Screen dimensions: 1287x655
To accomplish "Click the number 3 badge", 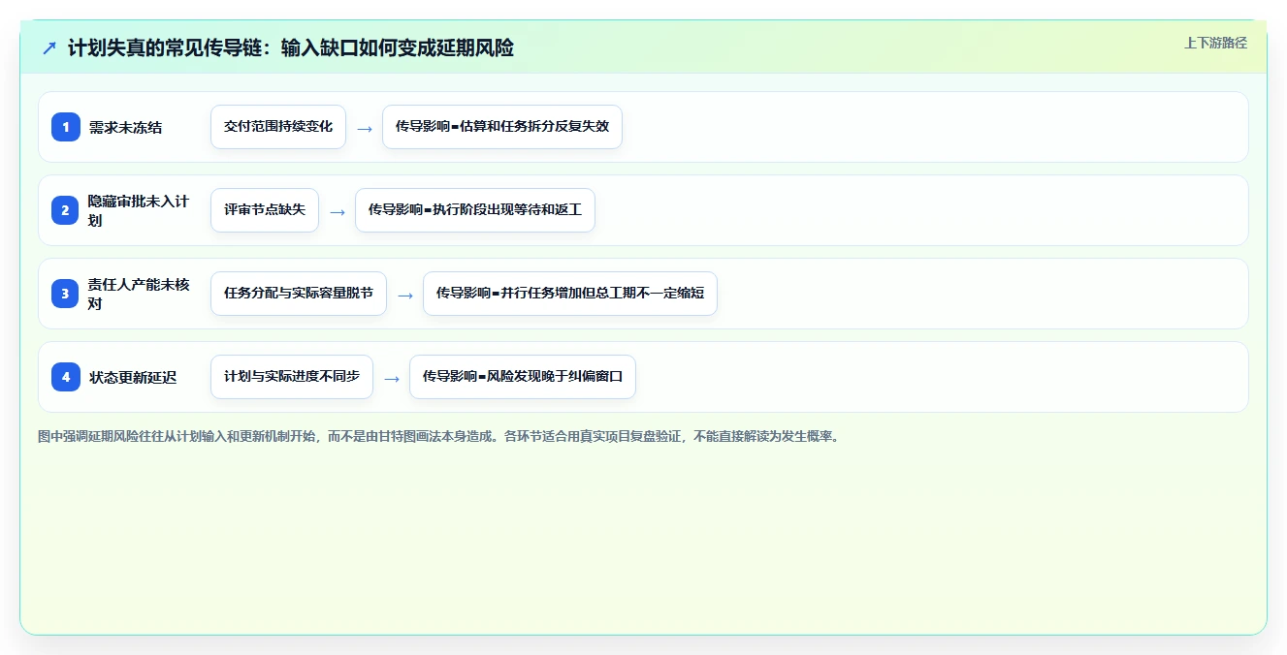I will tap(66, 294).
